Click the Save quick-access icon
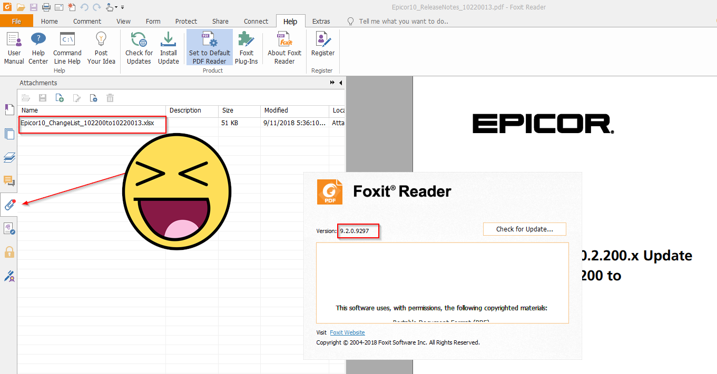This screenshot has height=374, width=717. click(34, 7)
